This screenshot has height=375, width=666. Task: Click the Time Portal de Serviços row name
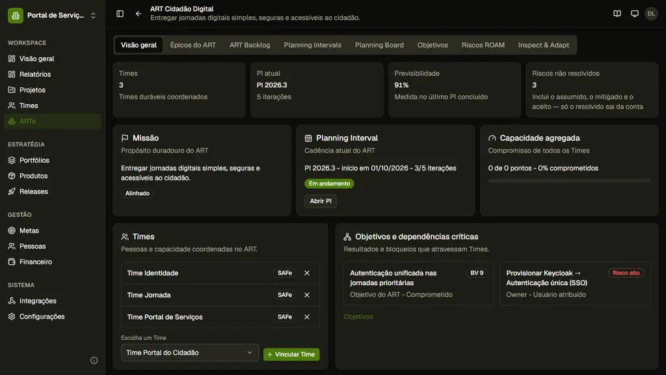click(165, 317)
